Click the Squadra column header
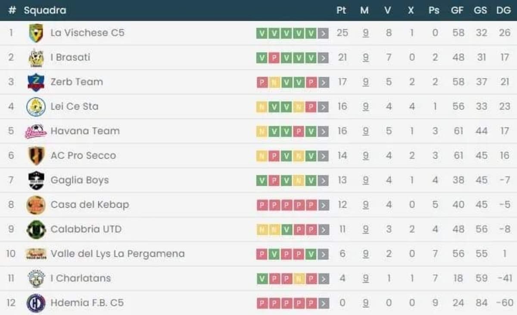The image size is (517, 315). pyautogui.click(x=45, y=10)
